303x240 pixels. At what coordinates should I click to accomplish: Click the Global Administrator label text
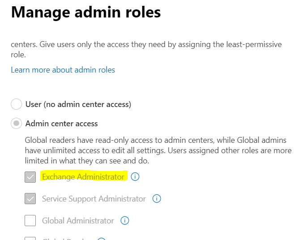point(78,220)
